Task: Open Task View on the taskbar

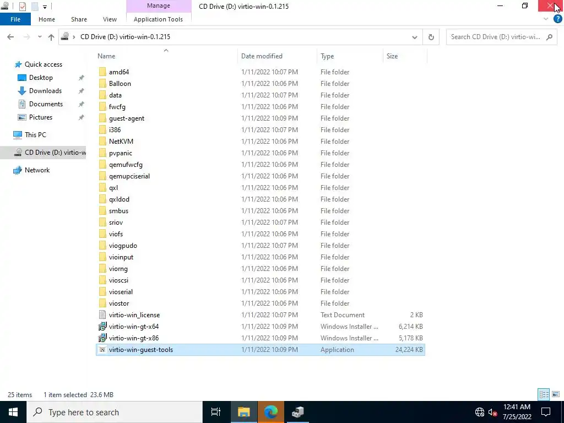Action: pyautogui.click(x=215, y=412)
